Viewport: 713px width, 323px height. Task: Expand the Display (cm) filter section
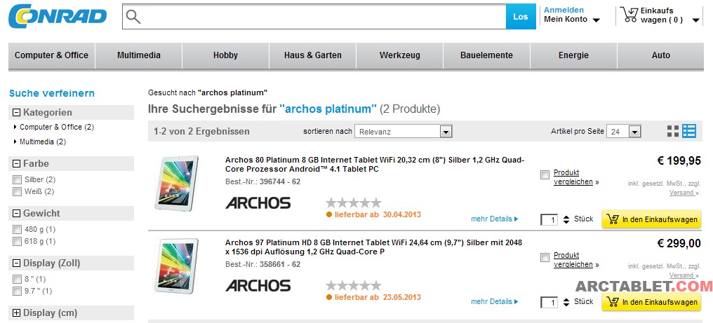16,313
